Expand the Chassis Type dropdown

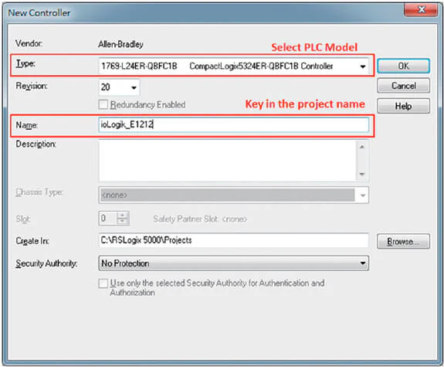point(362,195)
